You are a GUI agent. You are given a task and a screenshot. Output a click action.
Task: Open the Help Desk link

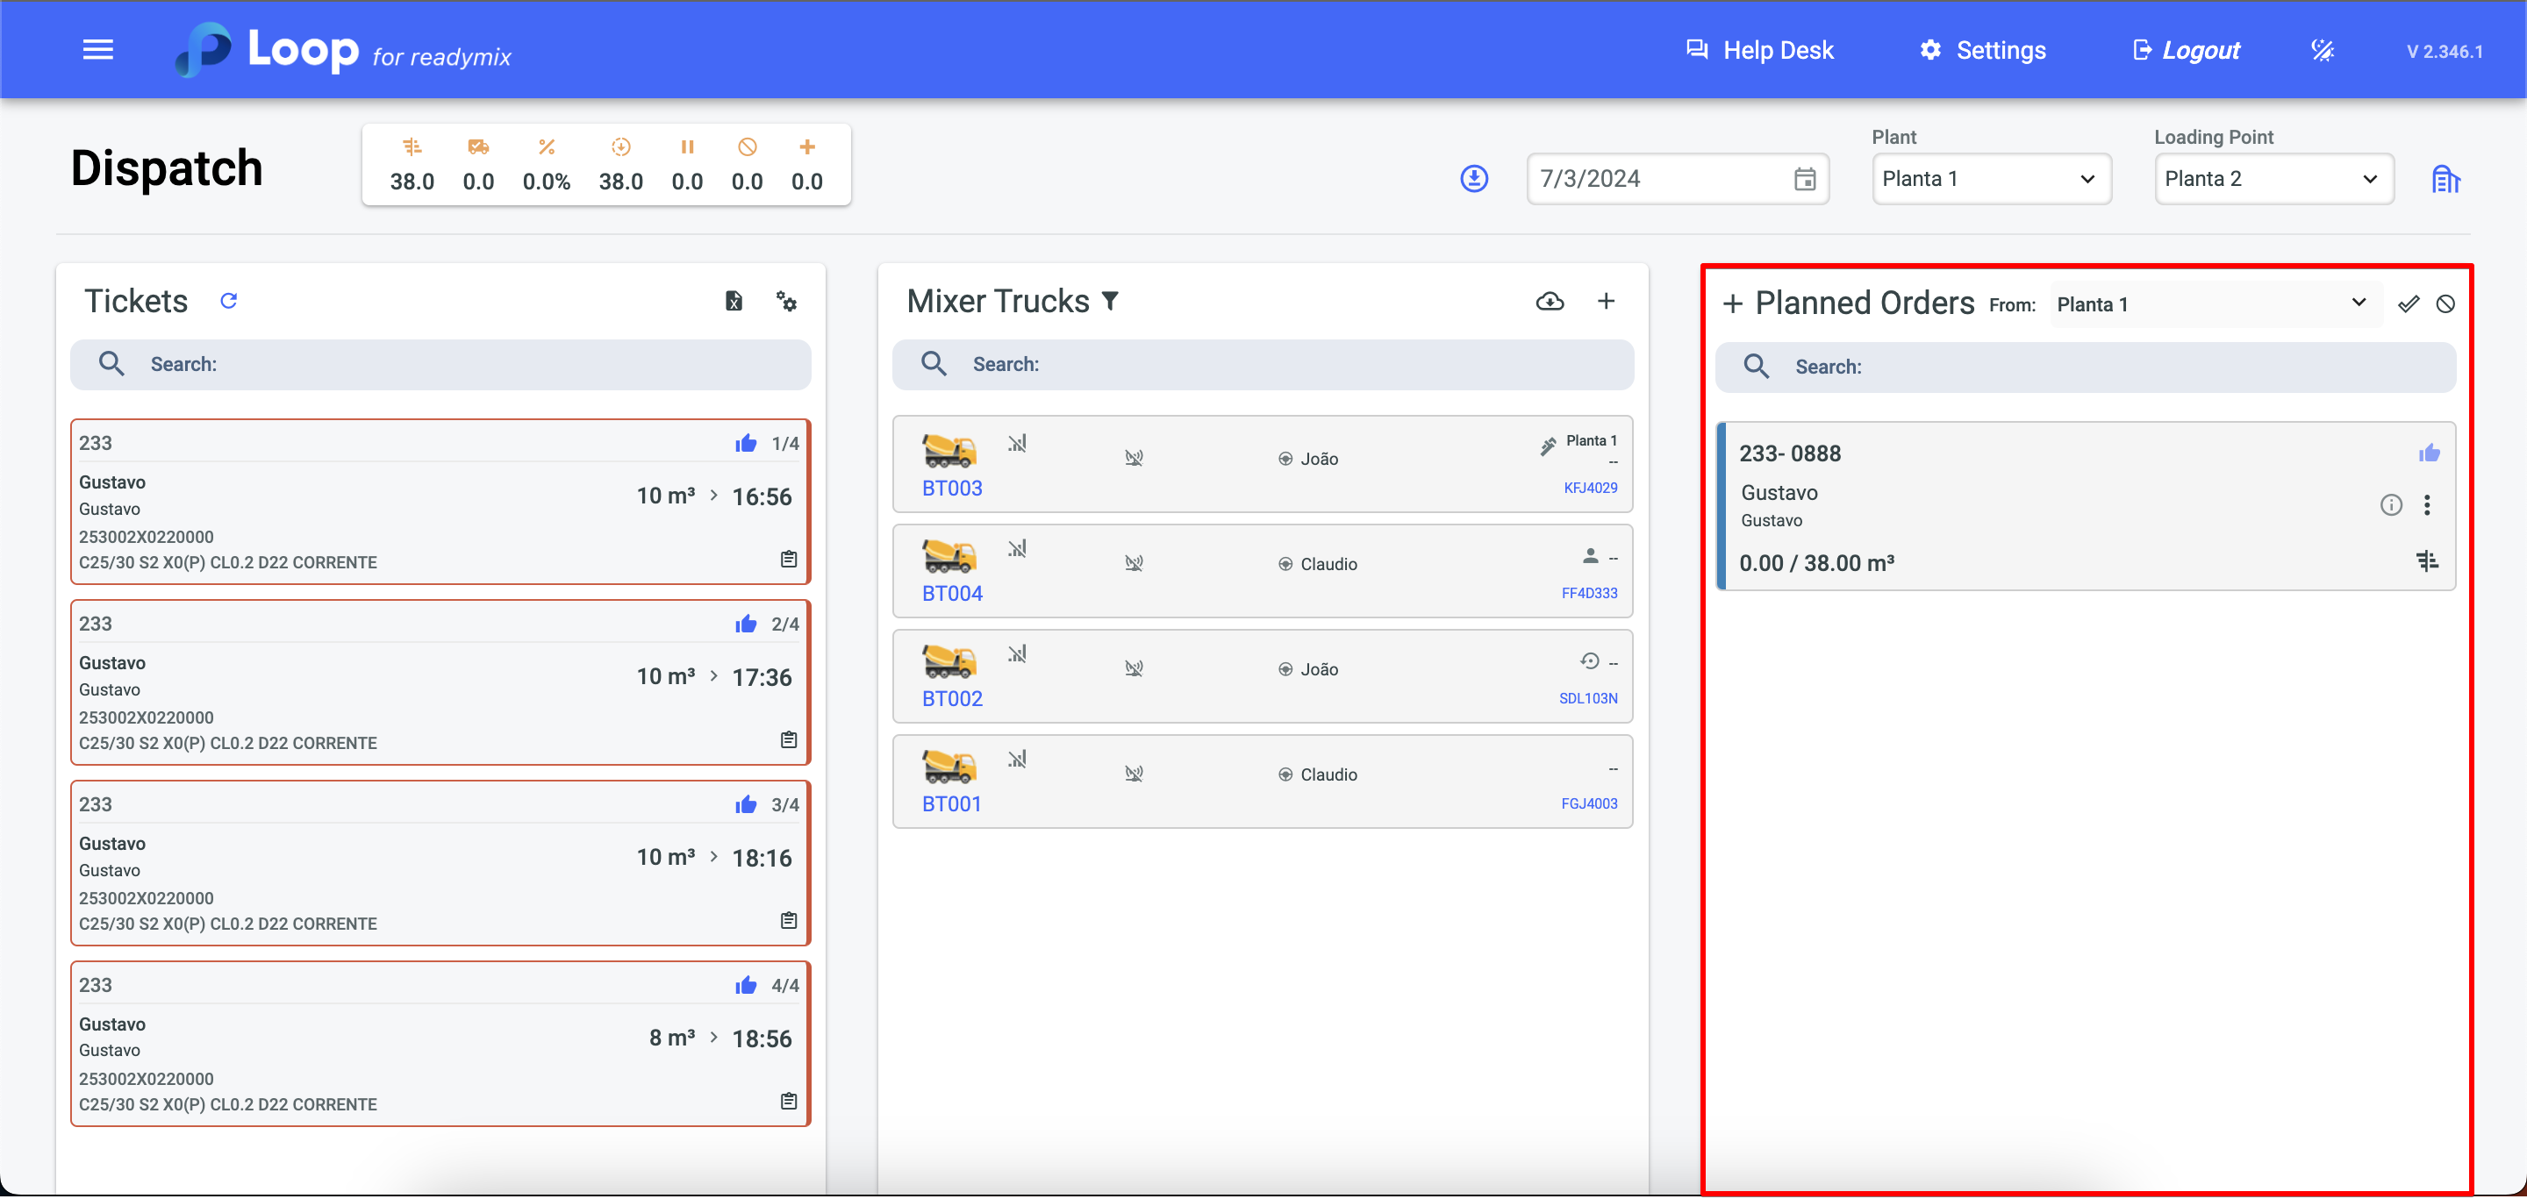1760,50
